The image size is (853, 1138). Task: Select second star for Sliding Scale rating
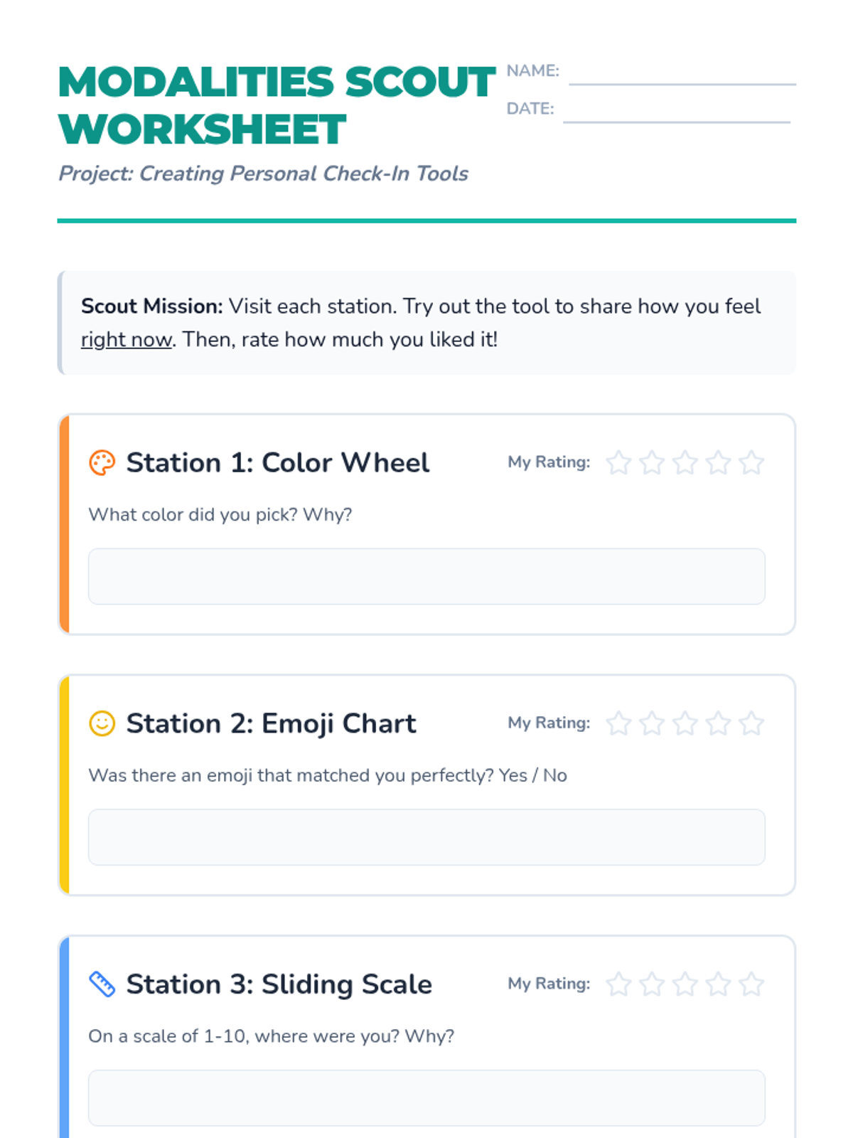coord(652,984)
